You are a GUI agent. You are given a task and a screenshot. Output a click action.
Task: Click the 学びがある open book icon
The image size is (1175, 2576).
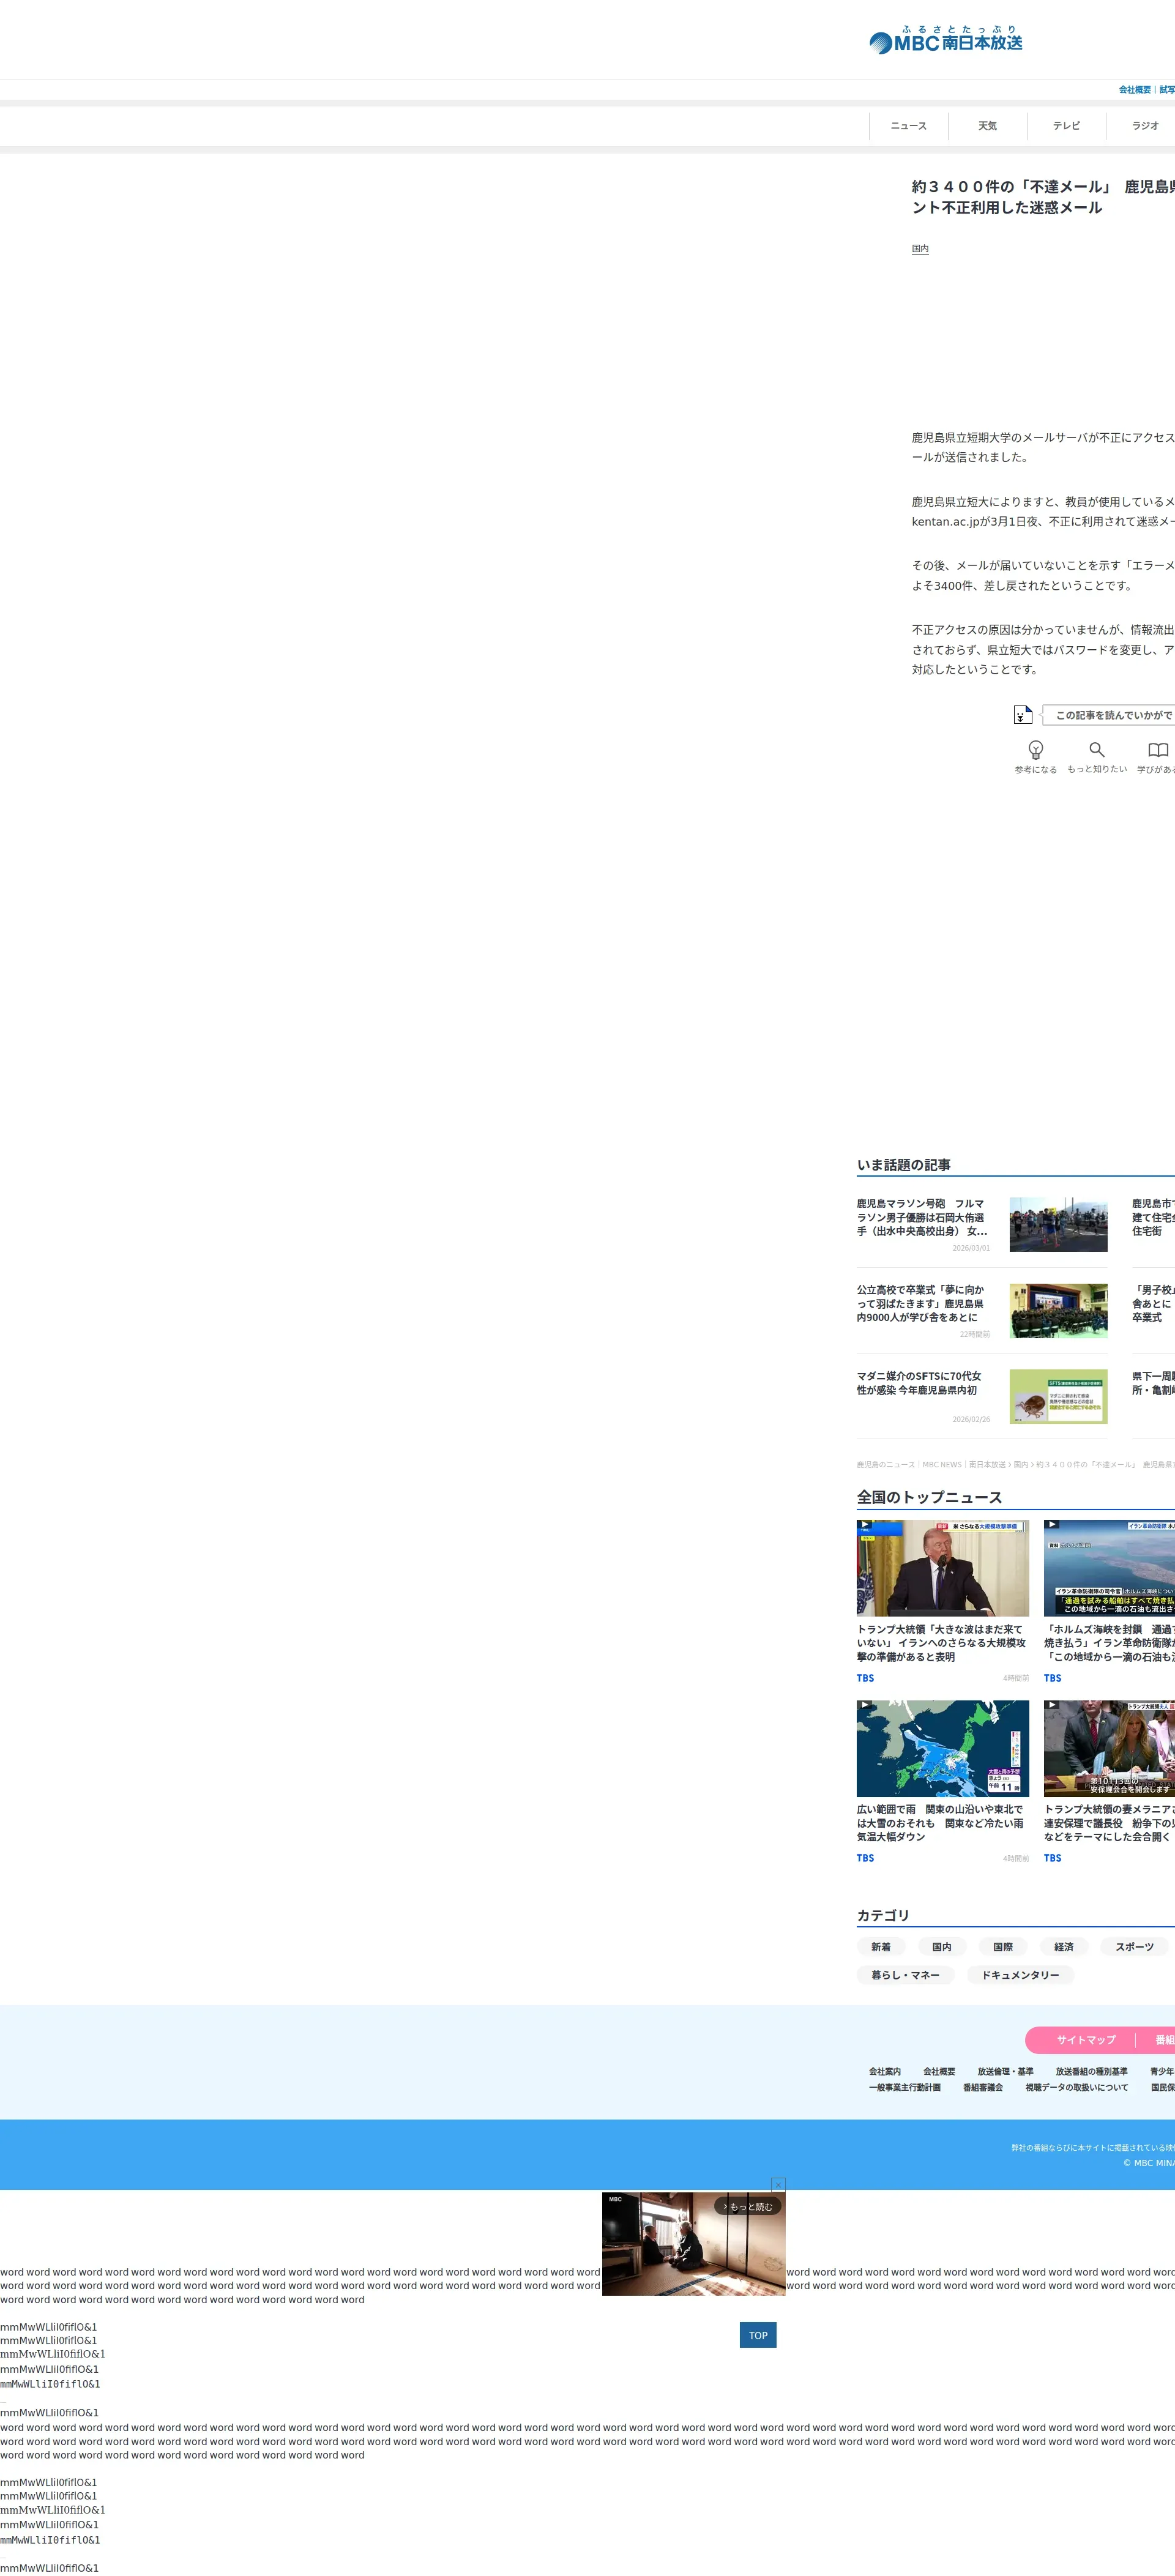[1157, 749]
